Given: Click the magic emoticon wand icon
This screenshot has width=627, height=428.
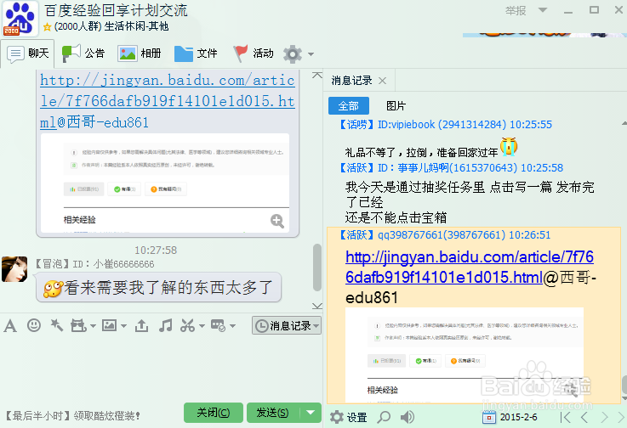Looking at the screenshot, I should [x=57, y=325].
